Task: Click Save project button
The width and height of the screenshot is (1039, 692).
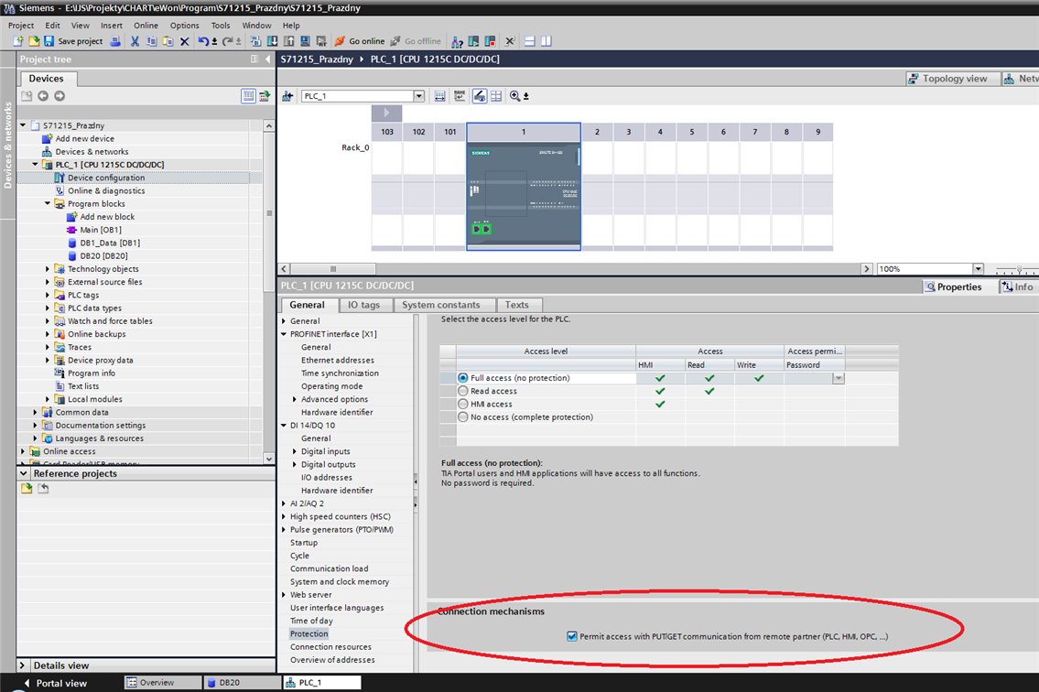Action: [73, 41]
